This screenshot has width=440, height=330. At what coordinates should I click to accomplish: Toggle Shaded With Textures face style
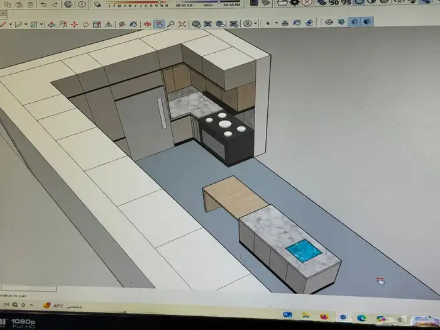[x=366, y=21]
